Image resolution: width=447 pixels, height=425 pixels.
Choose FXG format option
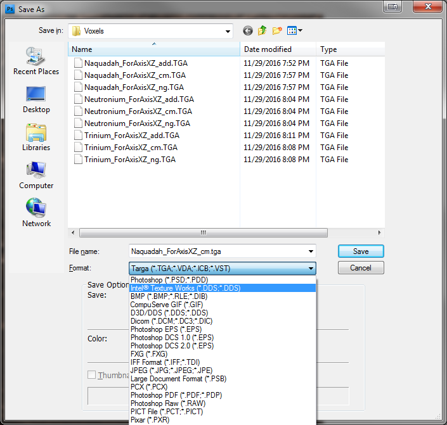tap(223, 354)
